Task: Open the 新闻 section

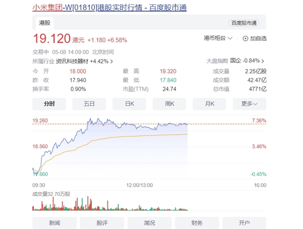Action: 54,223
